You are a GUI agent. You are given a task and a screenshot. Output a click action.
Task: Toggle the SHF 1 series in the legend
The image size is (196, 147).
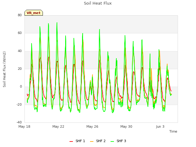click(77, 141)
